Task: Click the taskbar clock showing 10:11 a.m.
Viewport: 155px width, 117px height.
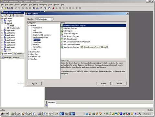Action: 147,114
